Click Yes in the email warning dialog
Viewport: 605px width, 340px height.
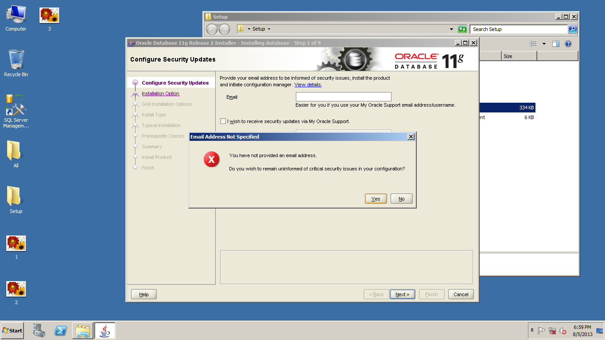tap(376, 199)
